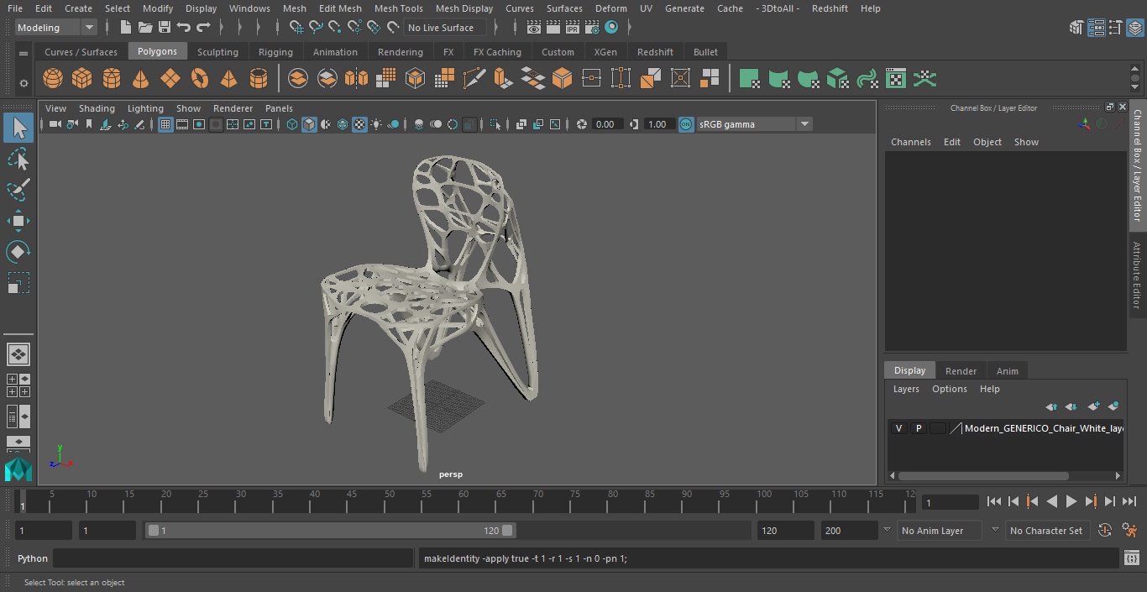Open the No Character Set dropdown
This screenshot has width=1147, height=592.
1046,531
